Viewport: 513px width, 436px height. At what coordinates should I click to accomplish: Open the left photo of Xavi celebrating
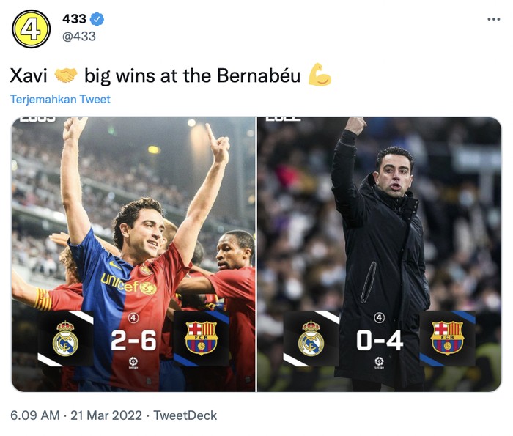pyautogui.click(x=133, y=220)
